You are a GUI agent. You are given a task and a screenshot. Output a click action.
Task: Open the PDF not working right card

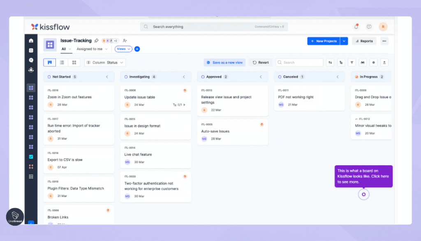[x=309, y=98]
